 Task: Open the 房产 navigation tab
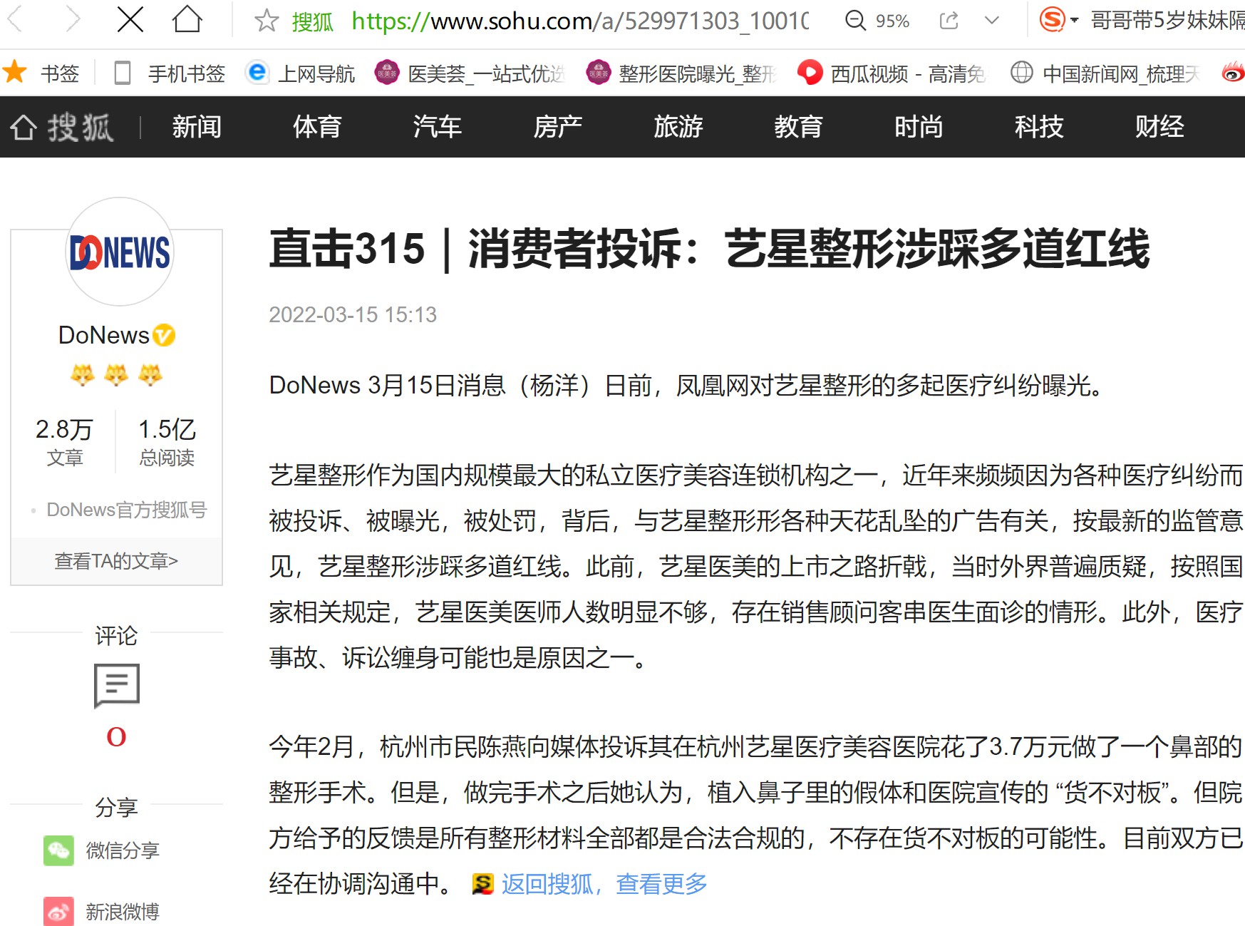point(558,127)
